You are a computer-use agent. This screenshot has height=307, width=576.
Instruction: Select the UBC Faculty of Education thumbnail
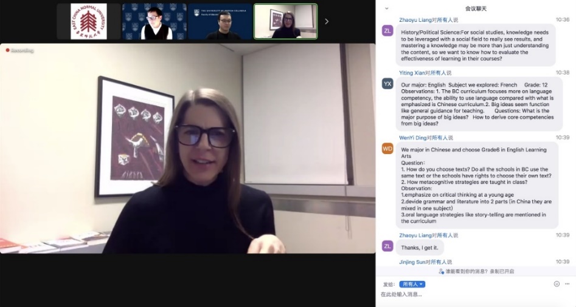point(220,21)
